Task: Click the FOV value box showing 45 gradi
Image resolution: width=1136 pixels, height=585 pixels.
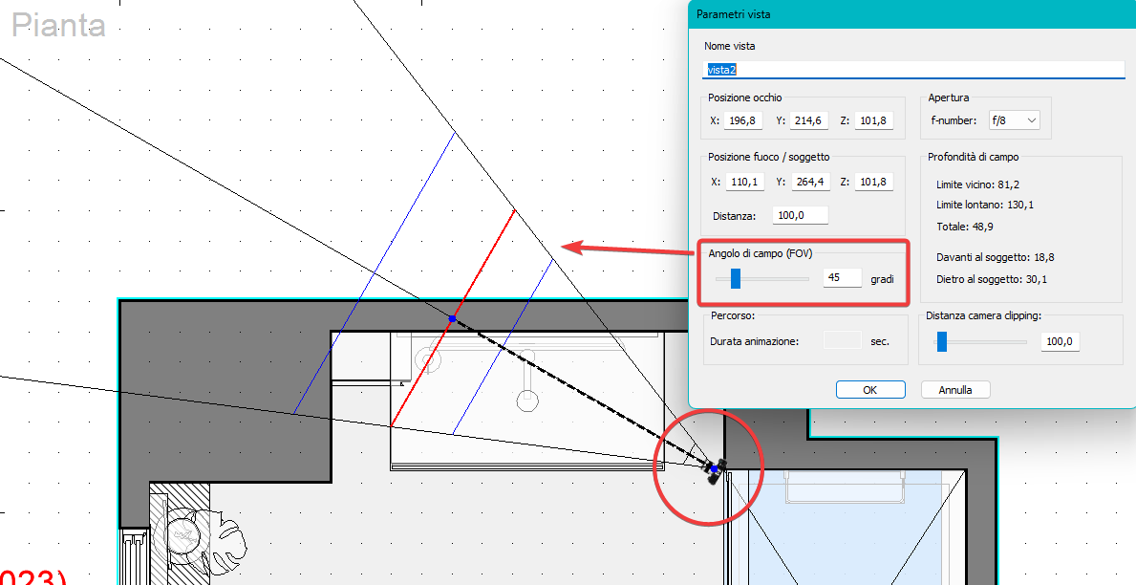Action: click(x=841, y=277)
